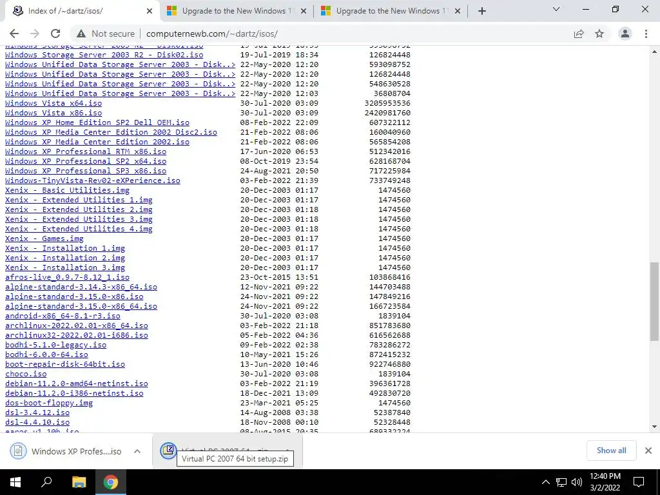The image size is (660, 495).
Task: Open Windows XP Media Center Edition 2002 Disc2.iso
Action: (111, 132)
